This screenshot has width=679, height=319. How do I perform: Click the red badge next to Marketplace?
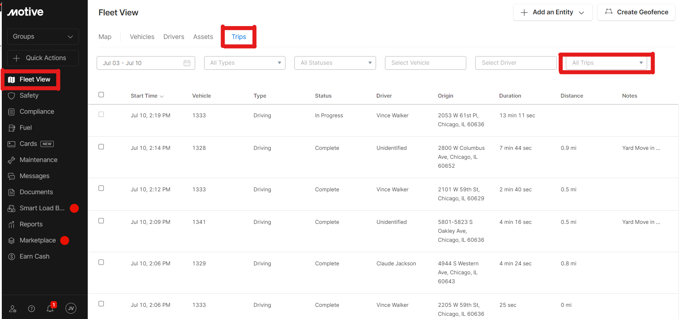(65, 241)
